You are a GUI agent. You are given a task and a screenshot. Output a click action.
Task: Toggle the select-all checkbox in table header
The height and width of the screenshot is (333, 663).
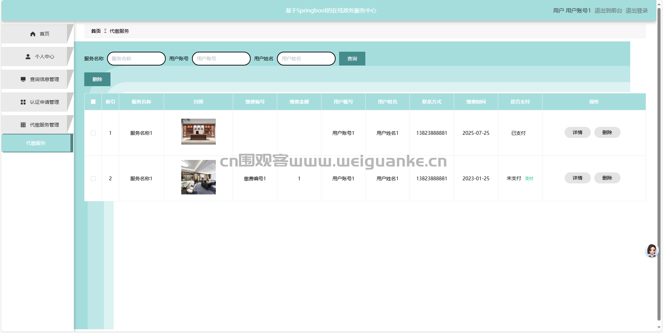click(x=93, y=102)
